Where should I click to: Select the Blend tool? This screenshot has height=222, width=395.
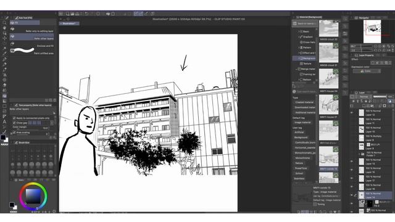(x=4, y=91)
